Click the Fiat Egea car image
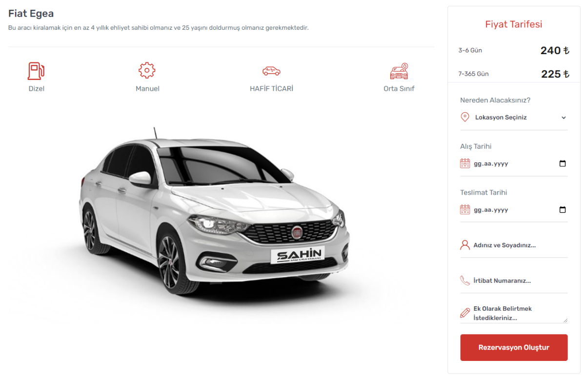The image size is (585, 378). (x=215, y=213)
